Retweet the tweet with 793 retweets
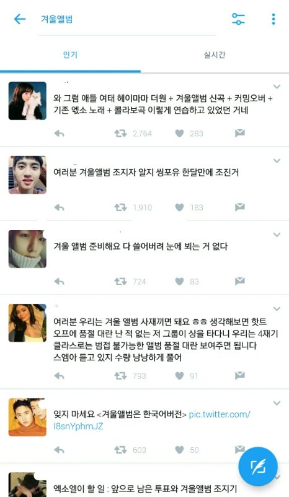The image size is (289, 497). pos(120,376)
